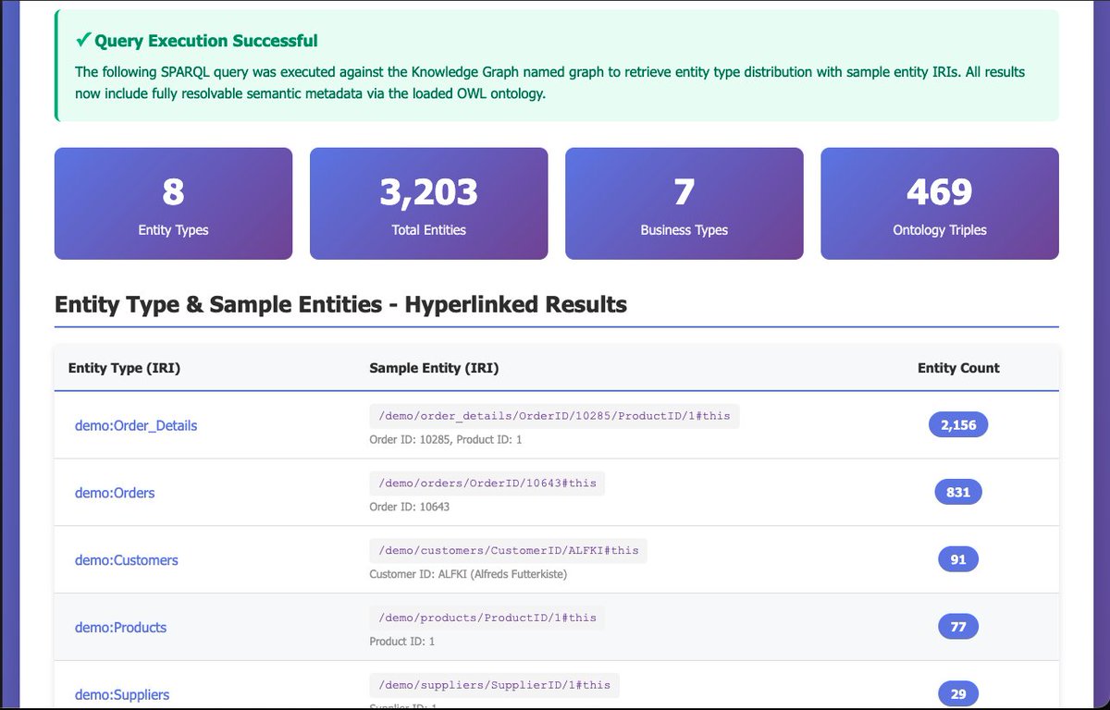The height and width of the screenshot is (710, 1110).
Task: Click the green checkmark success icon
Action: 83,40
